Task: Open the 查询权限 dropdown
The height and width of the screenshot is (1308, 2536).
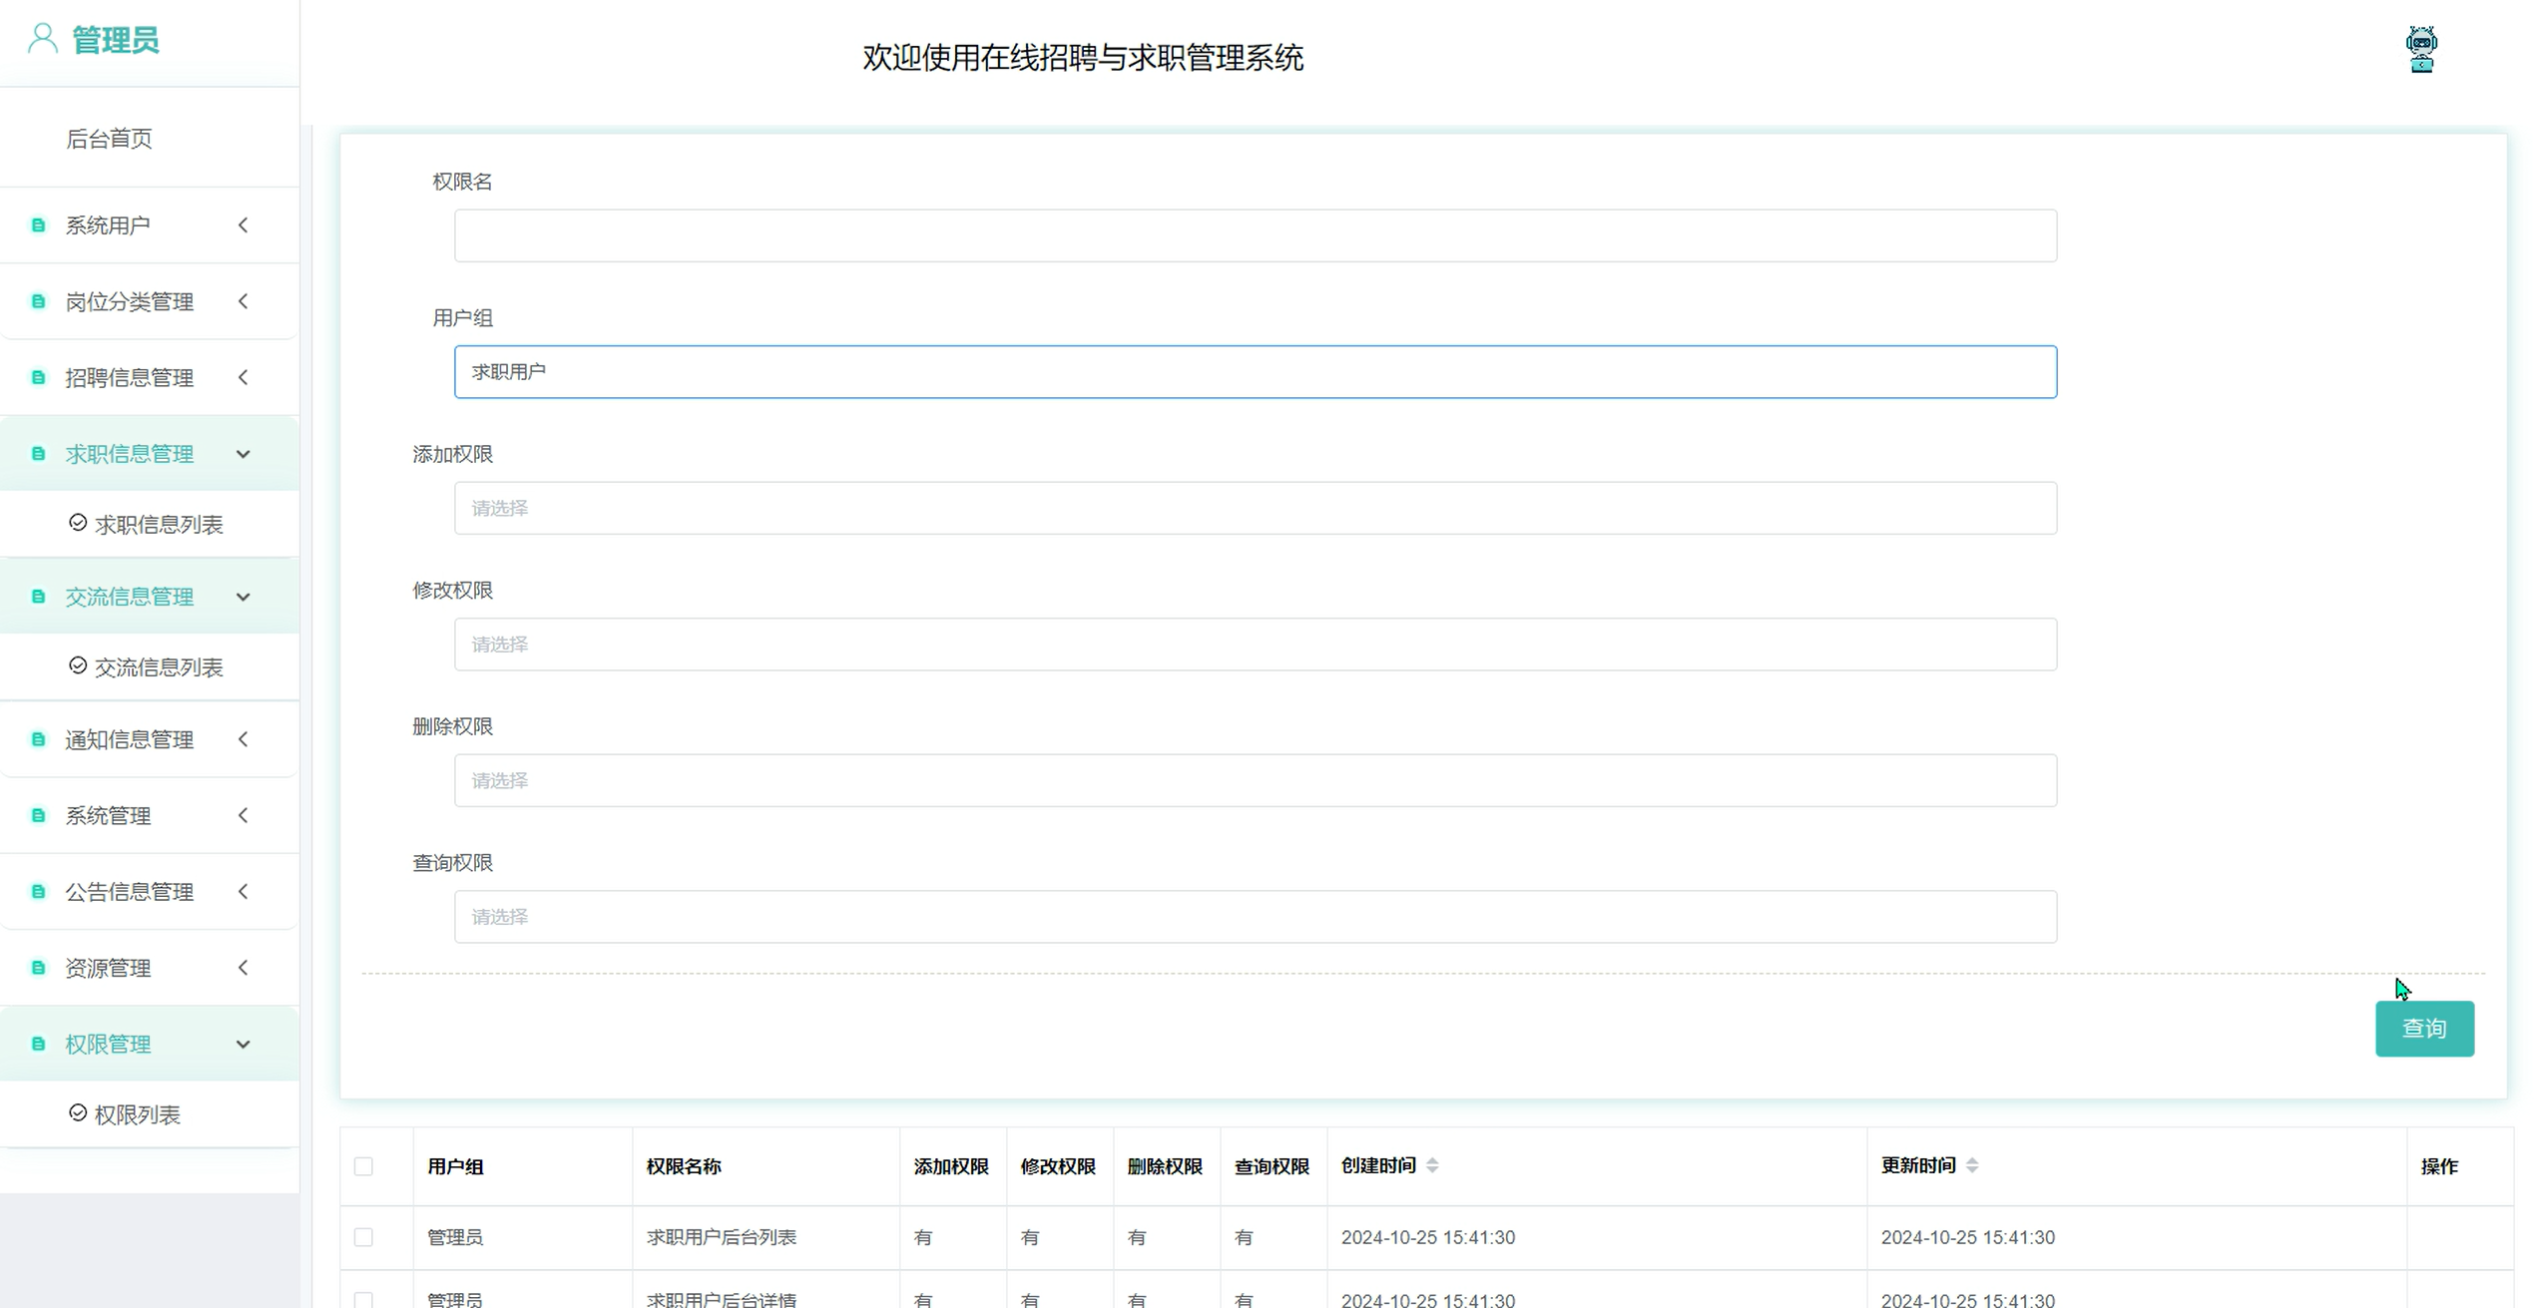Action: [1255, 917]
